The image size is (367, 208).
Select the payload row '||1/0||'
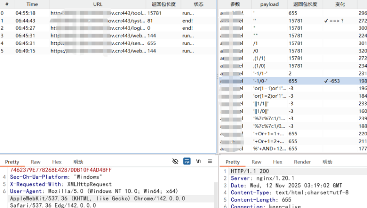(293, 111)
